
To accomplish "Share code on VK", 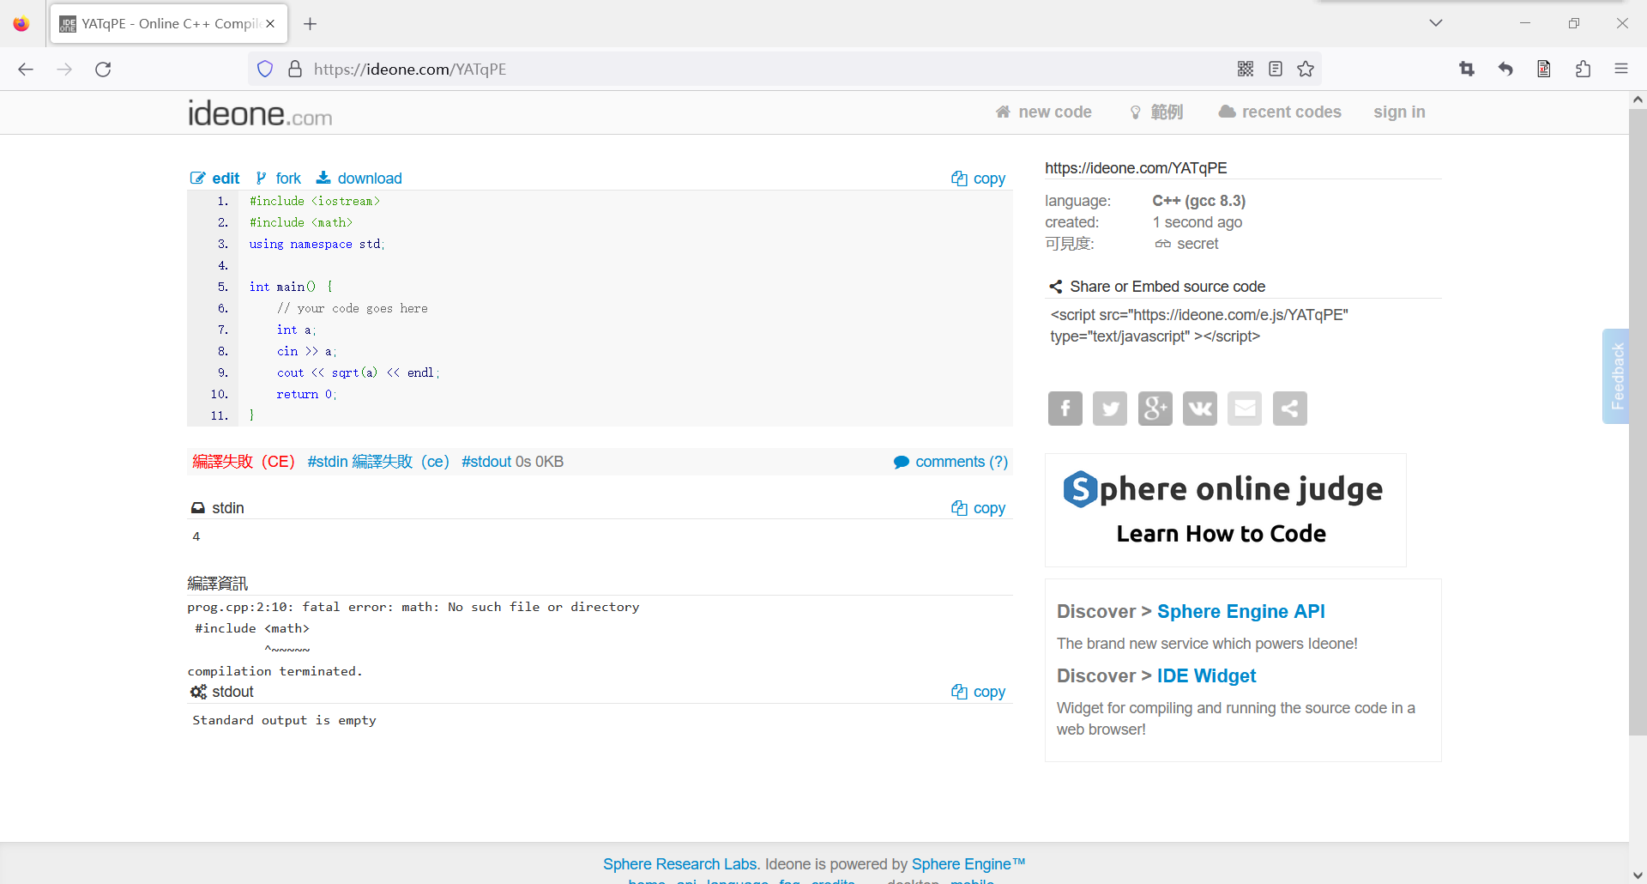I will (1200, 409).
